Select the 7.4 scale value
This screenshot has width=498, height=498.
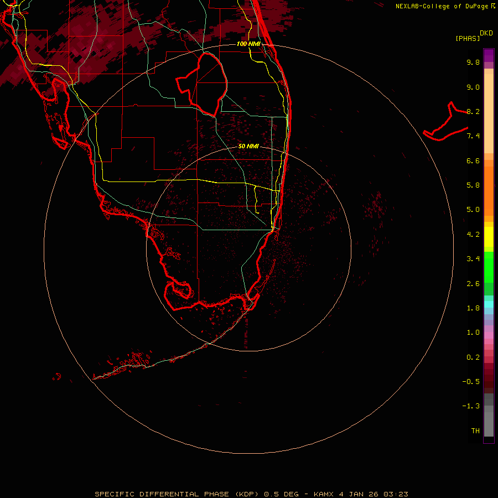point(473,136)
